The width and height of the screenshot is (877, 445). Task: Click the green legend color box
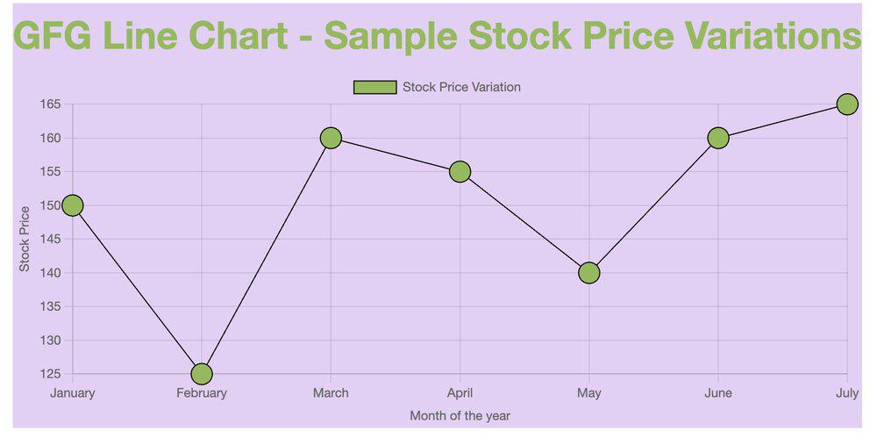coord(374,87)
